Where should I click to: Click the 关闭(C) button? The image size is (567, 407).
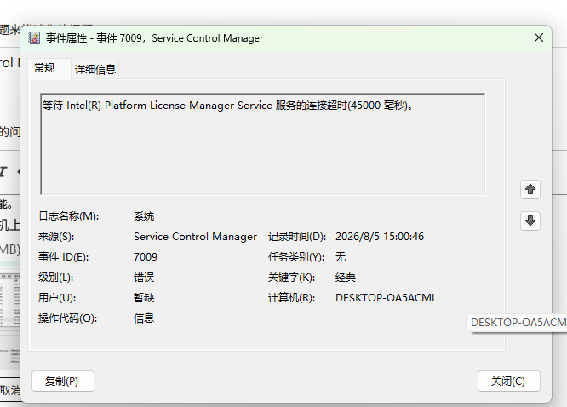click(509, 381)
